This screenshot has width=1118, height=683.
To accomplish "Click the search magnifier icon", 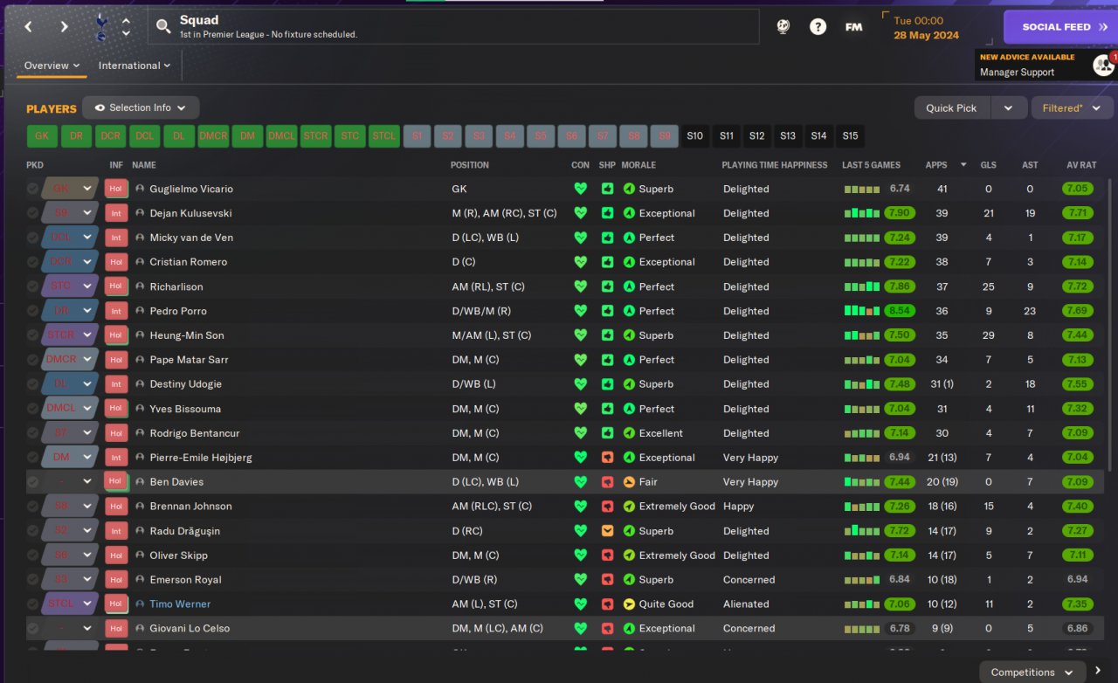I will 163,27.
